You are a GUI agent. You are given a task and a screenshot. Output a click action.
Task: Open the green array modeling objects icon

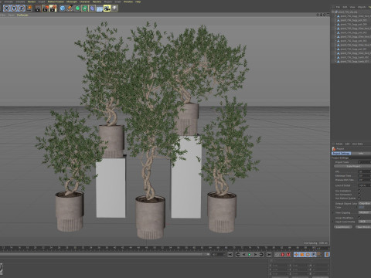coord(85,8)
